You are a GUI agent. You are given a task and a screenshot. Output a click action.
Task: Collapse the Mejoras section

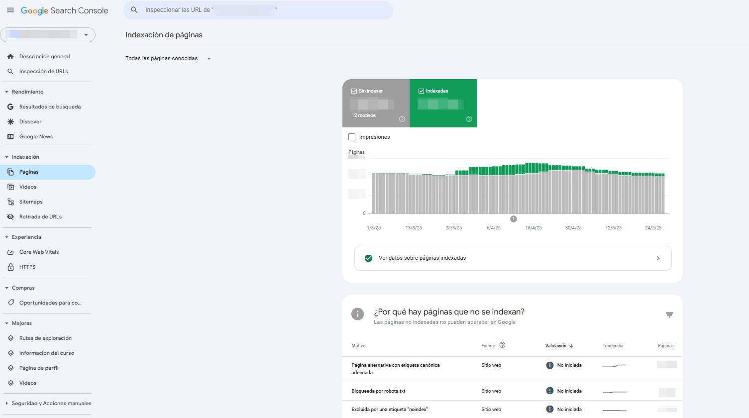click(x=7, y=323)
